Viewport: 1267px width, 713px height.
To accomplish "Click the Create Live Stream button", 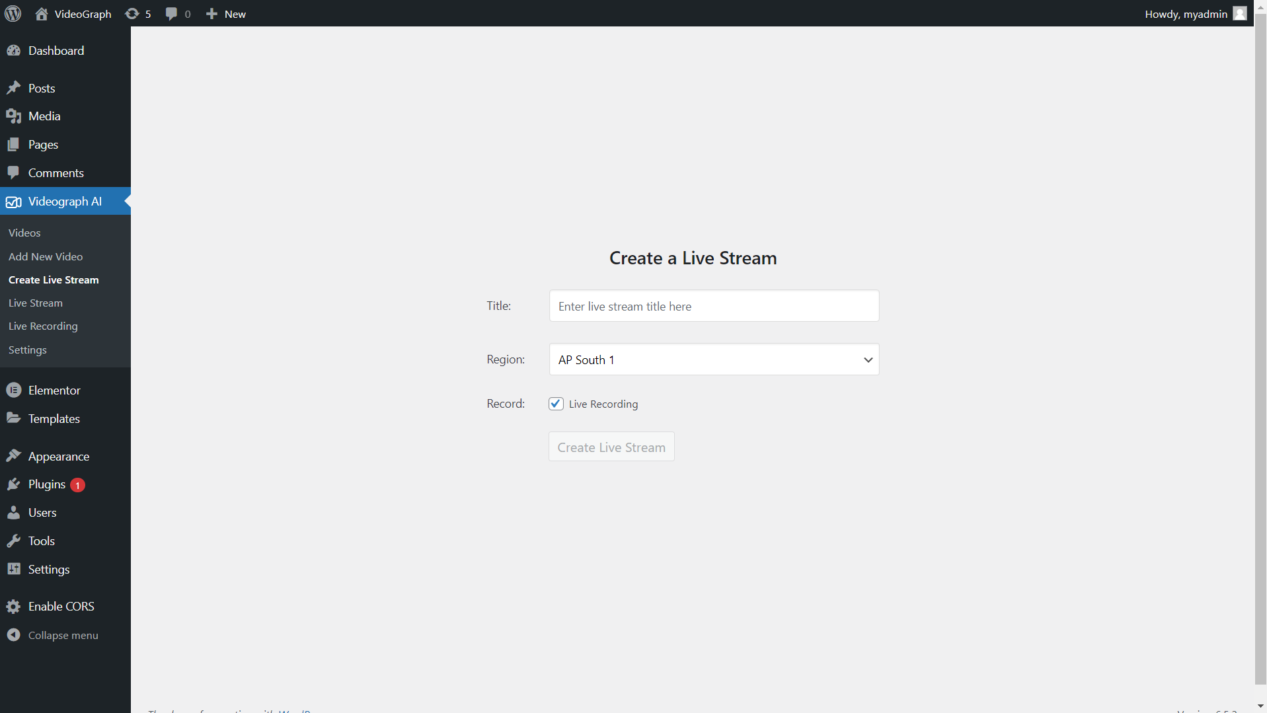I will click(x=611, y=446).
